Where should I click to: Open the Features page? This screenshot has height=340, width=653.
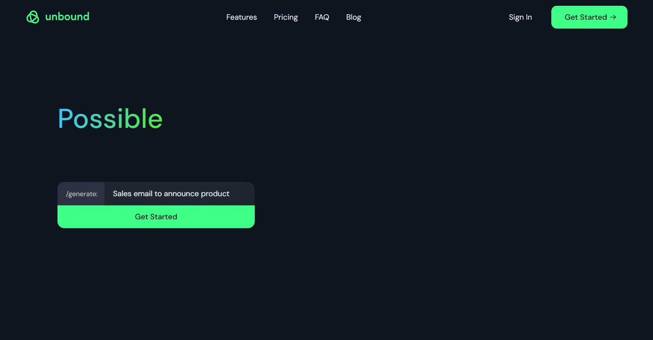click(x=241, y=17)
